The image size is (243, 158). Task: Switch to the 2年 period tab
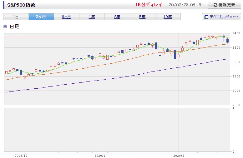click(x=117, y=17)
